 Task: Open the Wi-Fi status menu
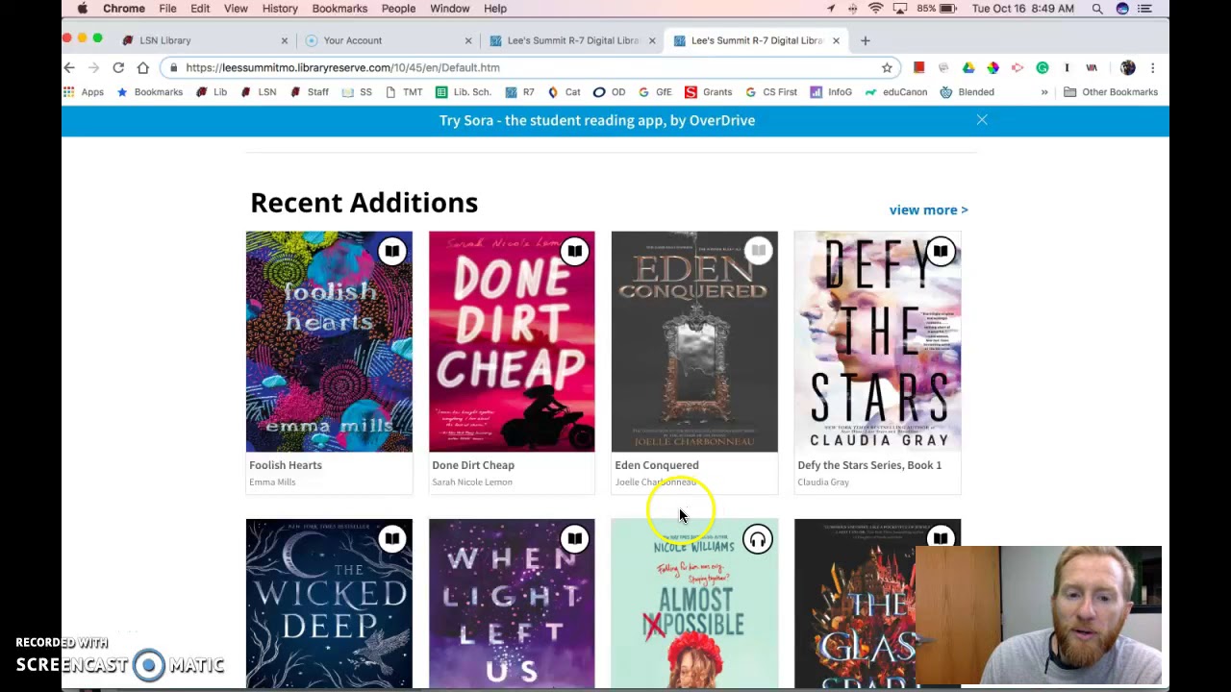(x=875, y=9)
